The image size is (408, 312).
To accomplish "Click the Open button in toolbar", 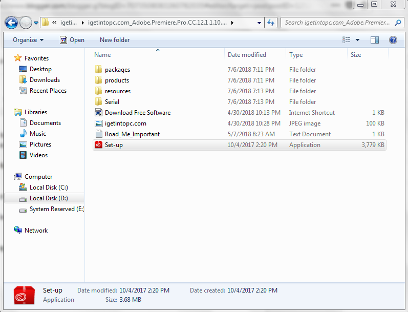I will (x=72, y=40).
